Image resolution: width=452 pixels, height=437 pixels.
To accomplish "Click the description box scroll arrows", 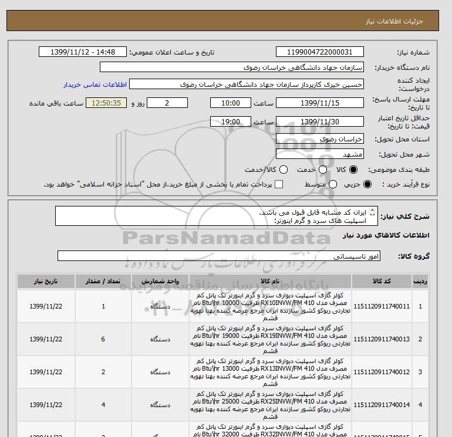I will pyautogui.click(x=372, y=212).
